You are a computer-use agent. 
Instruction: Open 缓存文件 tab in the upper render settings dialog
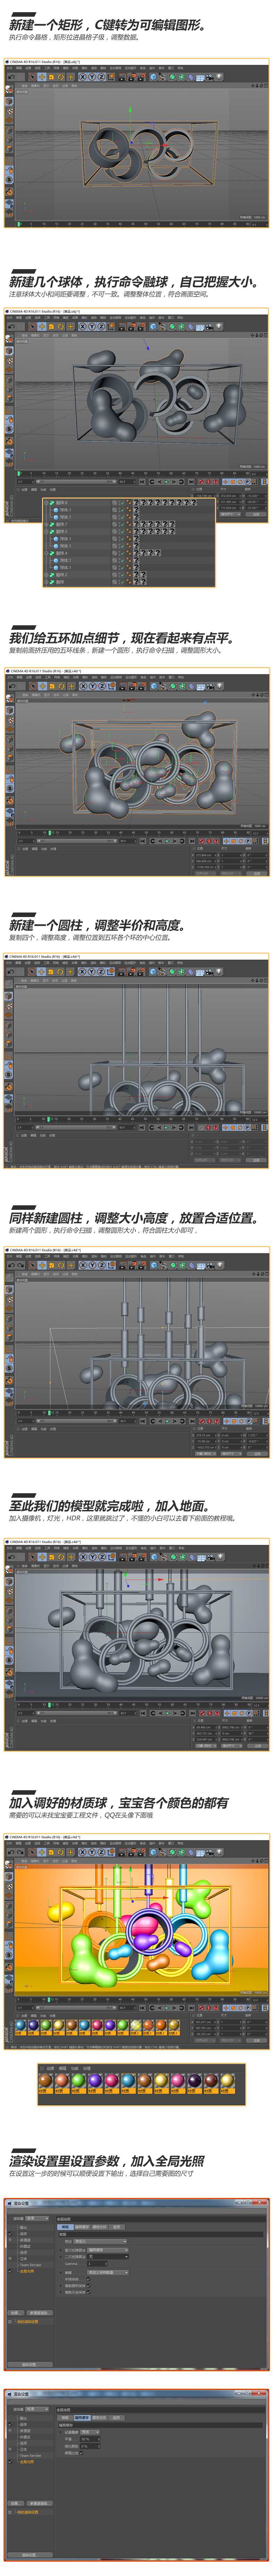(x=100, y=2227)
